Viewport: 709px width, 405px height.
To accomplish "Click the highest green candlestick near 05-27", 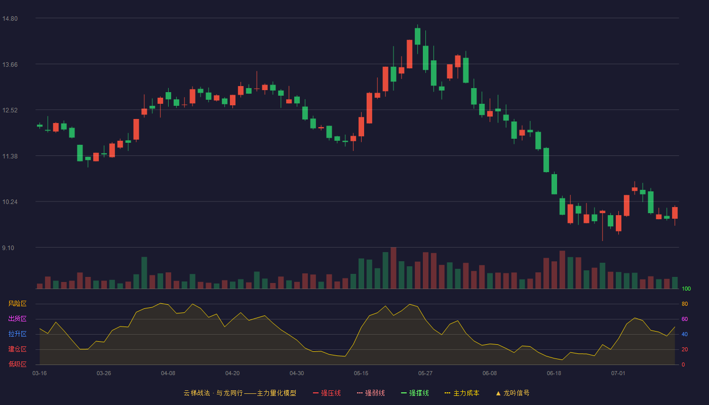I will click(x=417, y=36).
